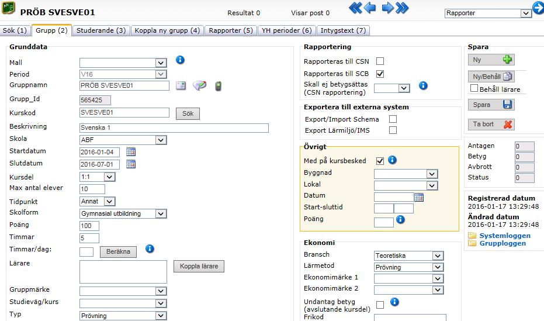Click speech bubble icon next to Gruppnamn

(x=199, y=85)
